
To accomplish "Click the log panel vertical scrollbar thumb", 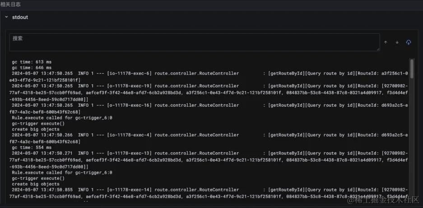I will 411,70.
